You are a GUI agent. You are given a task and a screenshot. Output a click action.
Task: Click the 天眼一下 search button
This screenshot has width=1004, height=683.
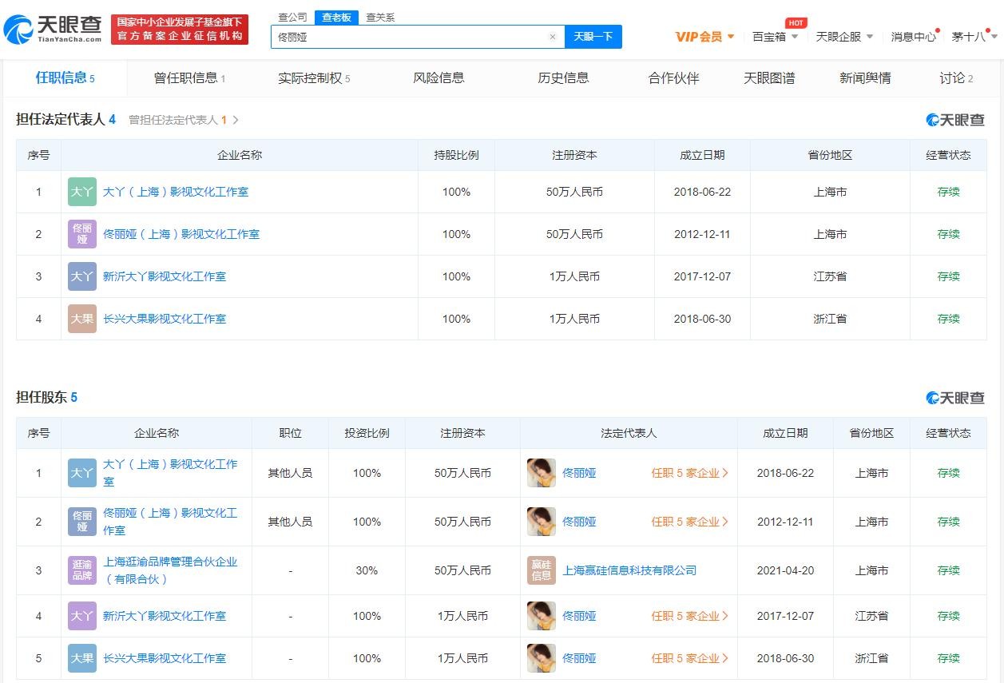(593, 37)
